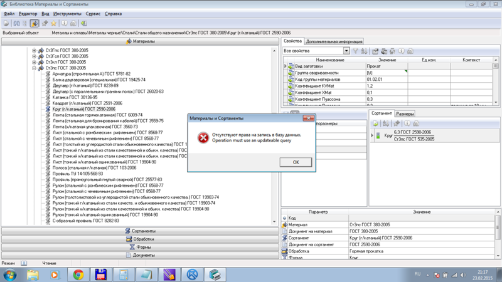Open the Сортаменты panel
This screenshot has height=282, width=502.
pyautogui.click(x=140, y=231)
